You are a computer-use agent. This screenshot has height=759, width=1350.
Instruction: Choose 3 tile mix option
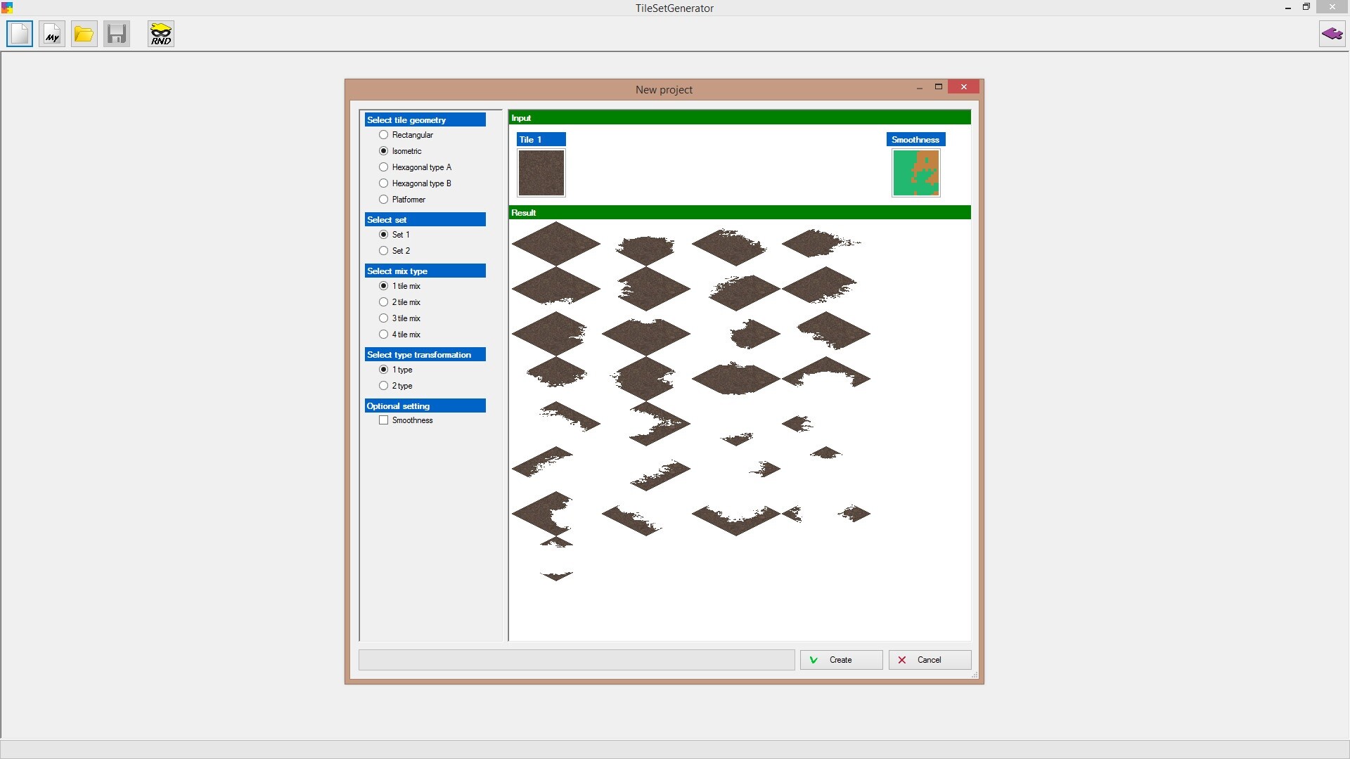(x=384, y=318)
